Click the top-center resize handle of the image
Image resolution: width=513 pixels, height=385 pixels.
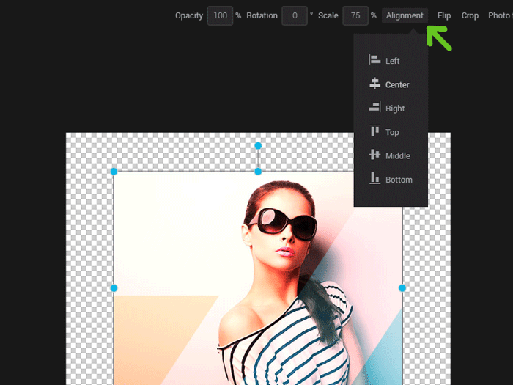tap(258, 172)
